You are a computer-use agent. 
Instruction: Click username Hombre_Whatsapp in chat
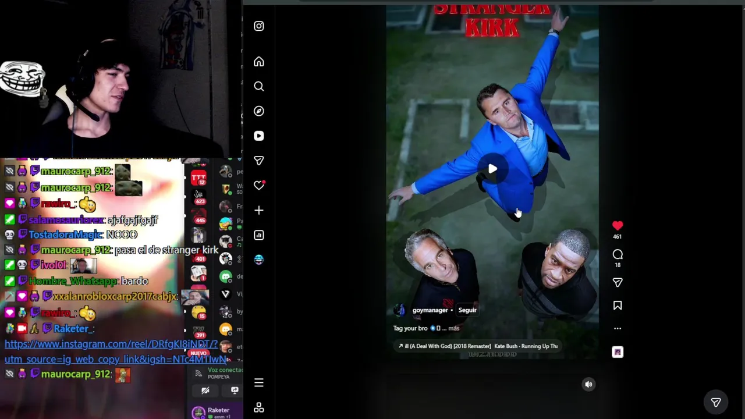[x=73, y=281]
